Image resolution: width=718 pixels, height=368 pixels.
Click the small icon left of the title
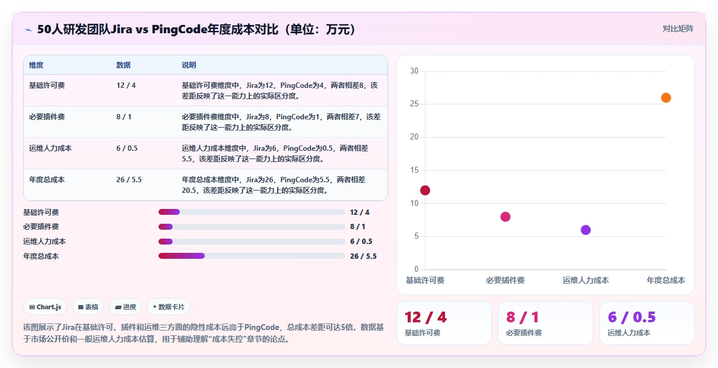[28, 29]
